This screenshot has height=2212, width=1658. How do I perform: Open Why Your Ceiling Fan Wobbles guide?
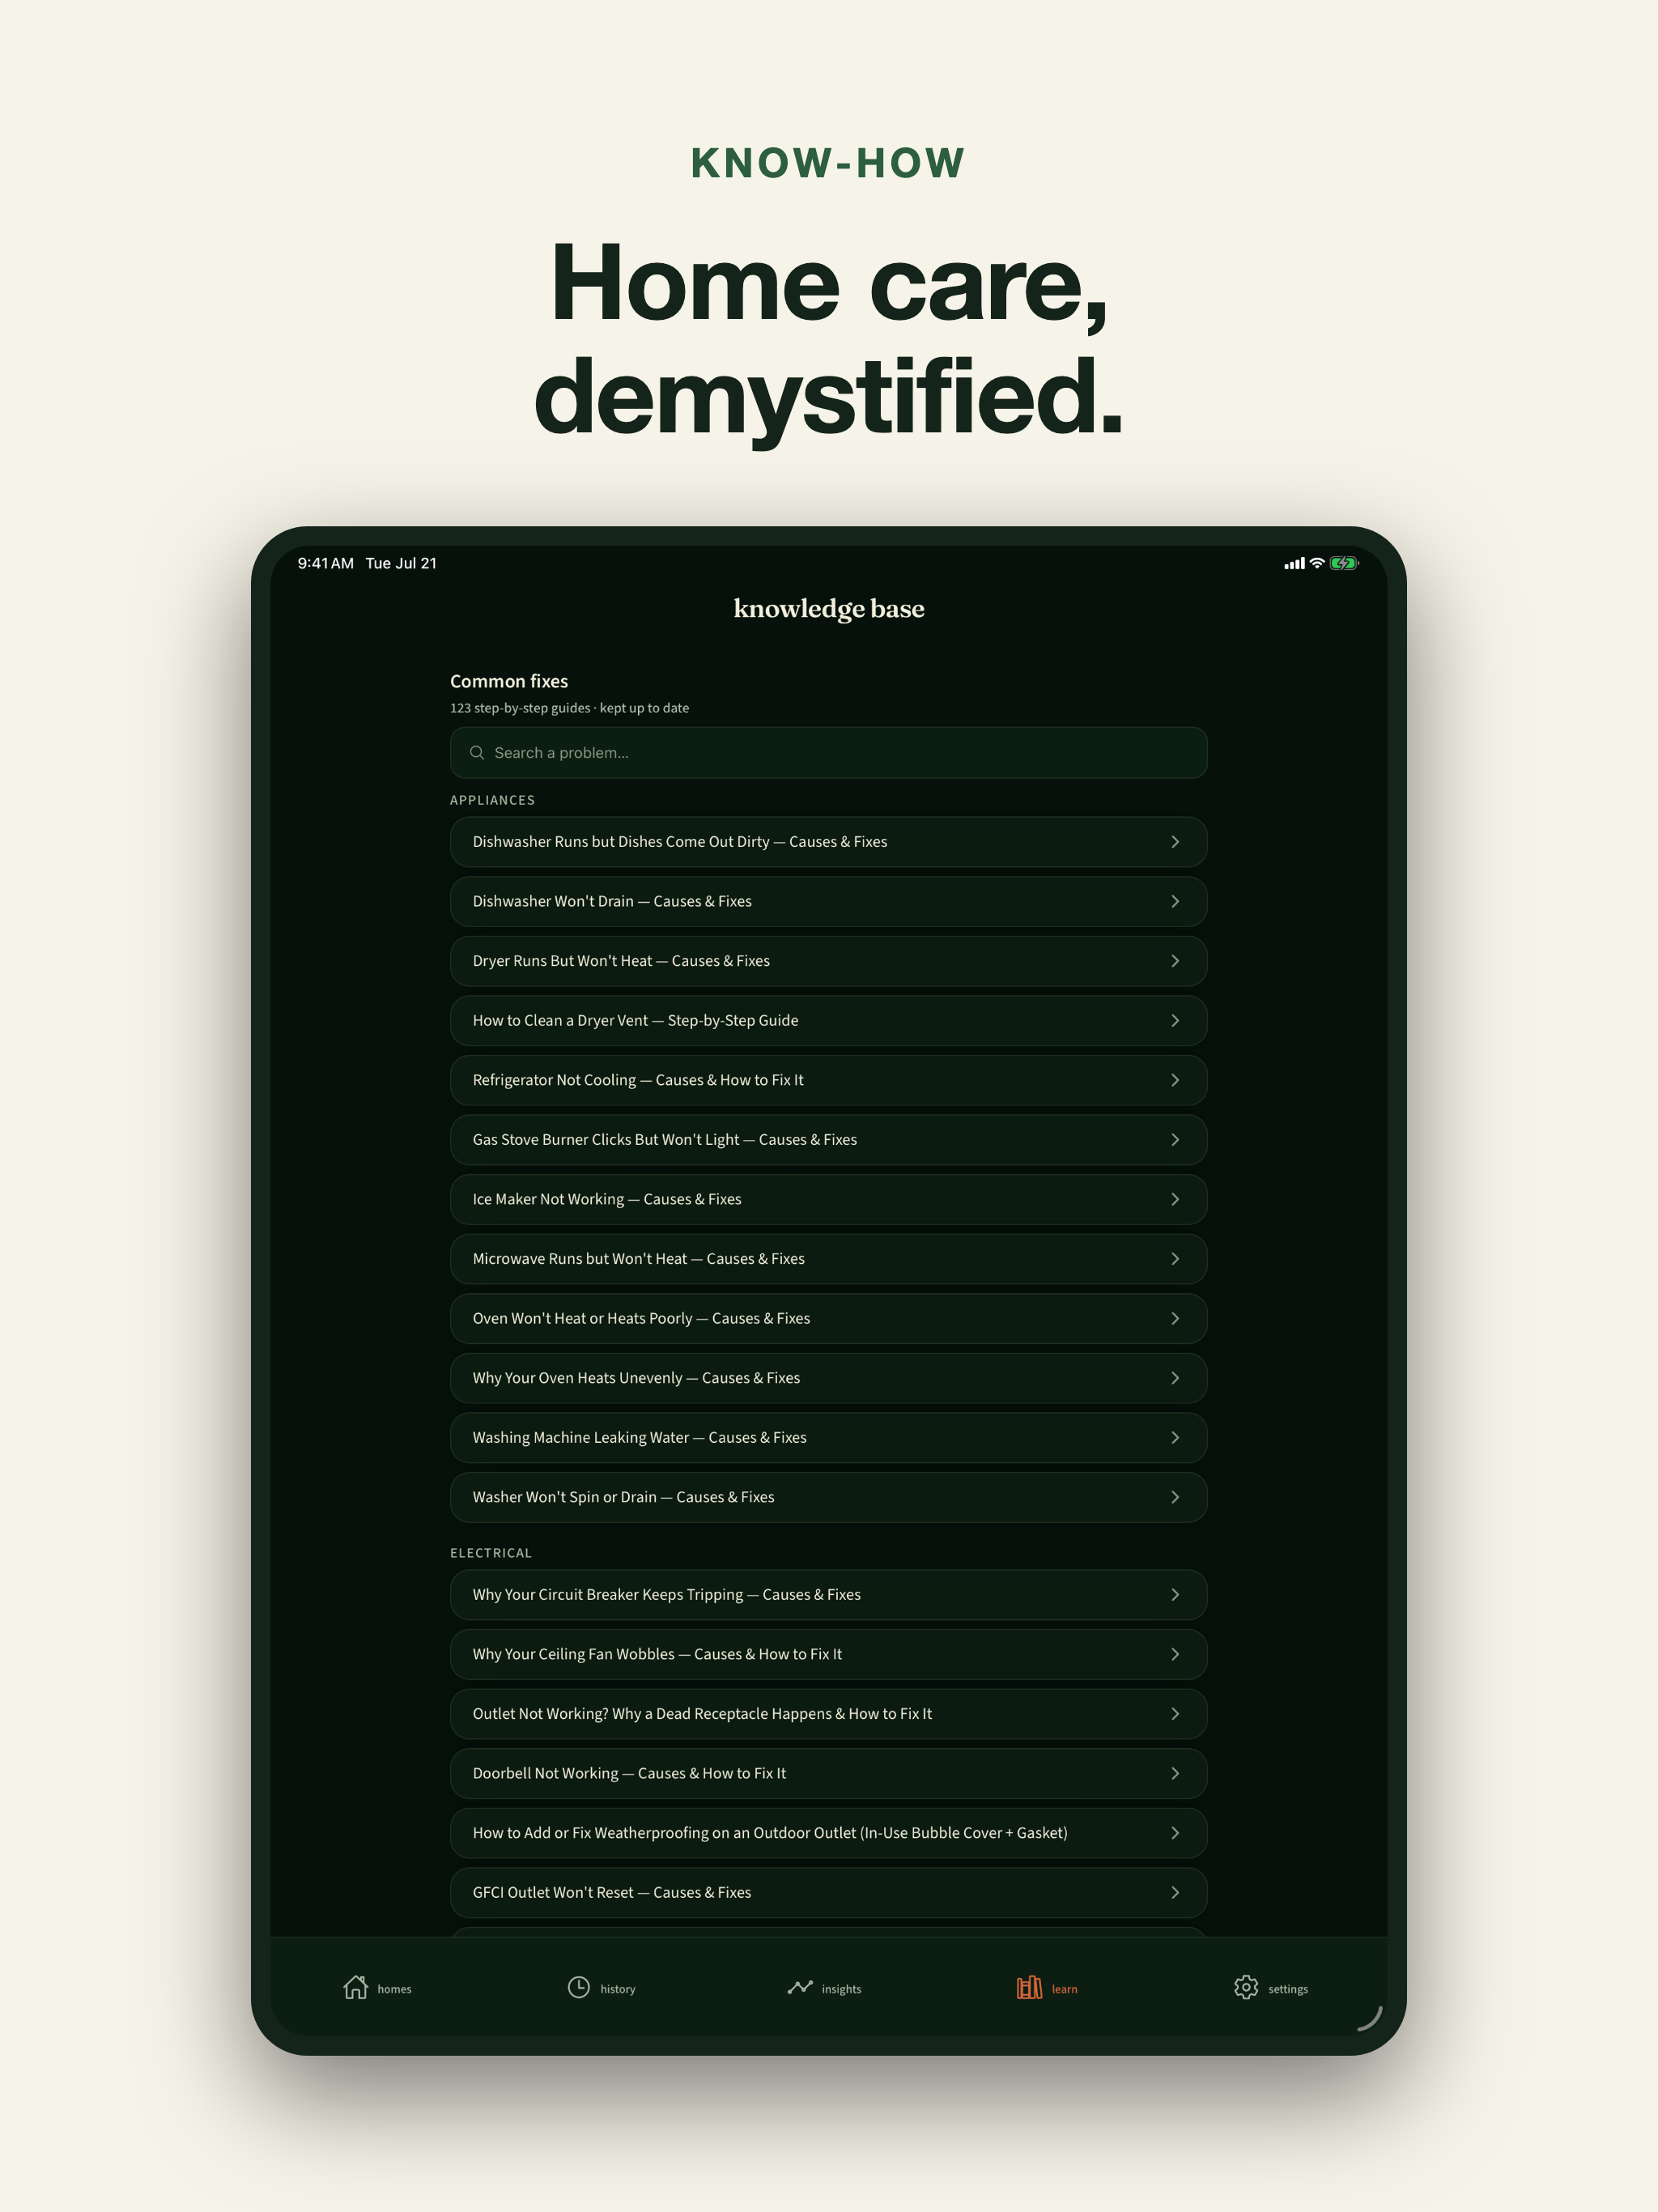[x=828, y=1654]
